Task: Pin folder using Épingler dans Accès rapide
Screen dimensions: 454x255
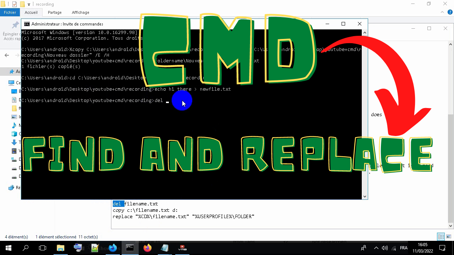Action: pyautogui.click(x=15, y=28)
